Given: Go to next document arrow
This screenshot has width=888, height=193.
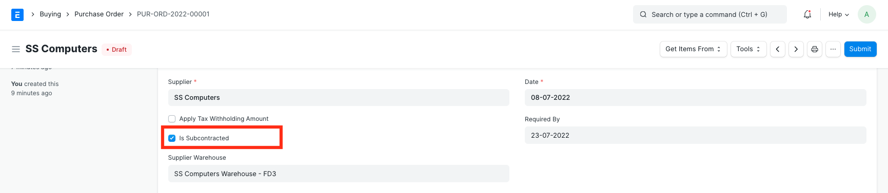Looking at the screenshot, I should point(796,49).
